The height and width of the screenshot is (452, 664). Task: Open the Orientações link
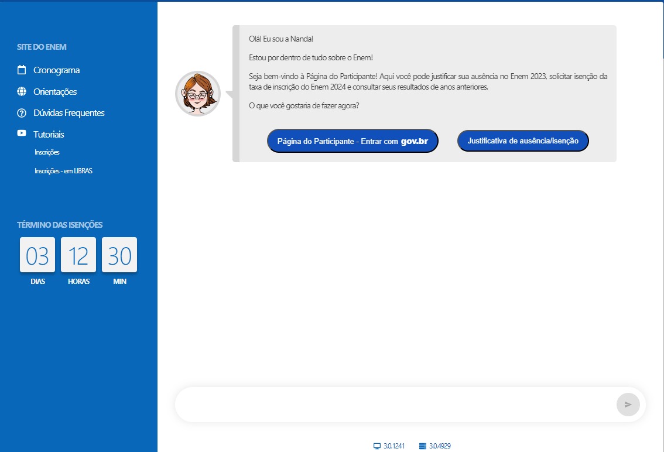[55, 92]
